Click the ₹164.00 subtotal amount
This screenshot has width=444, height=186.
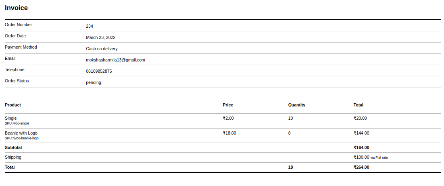361,147
